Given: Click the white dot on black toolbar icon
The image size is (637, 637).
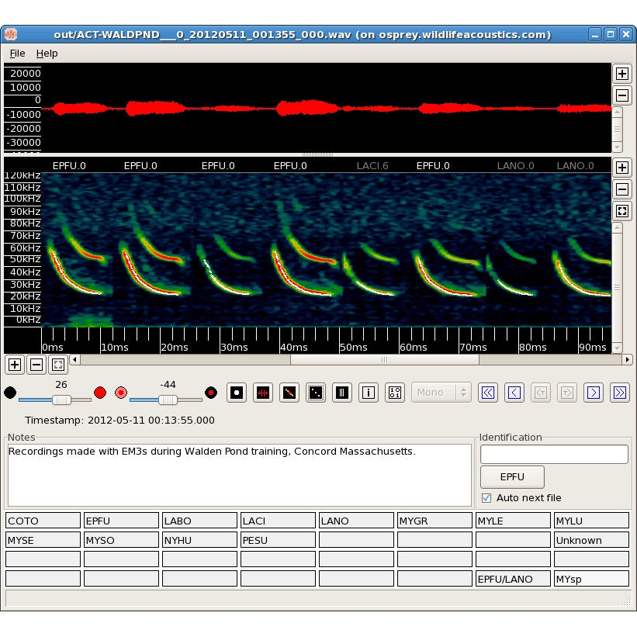Looking at the screenshot, I should point(237,393).
